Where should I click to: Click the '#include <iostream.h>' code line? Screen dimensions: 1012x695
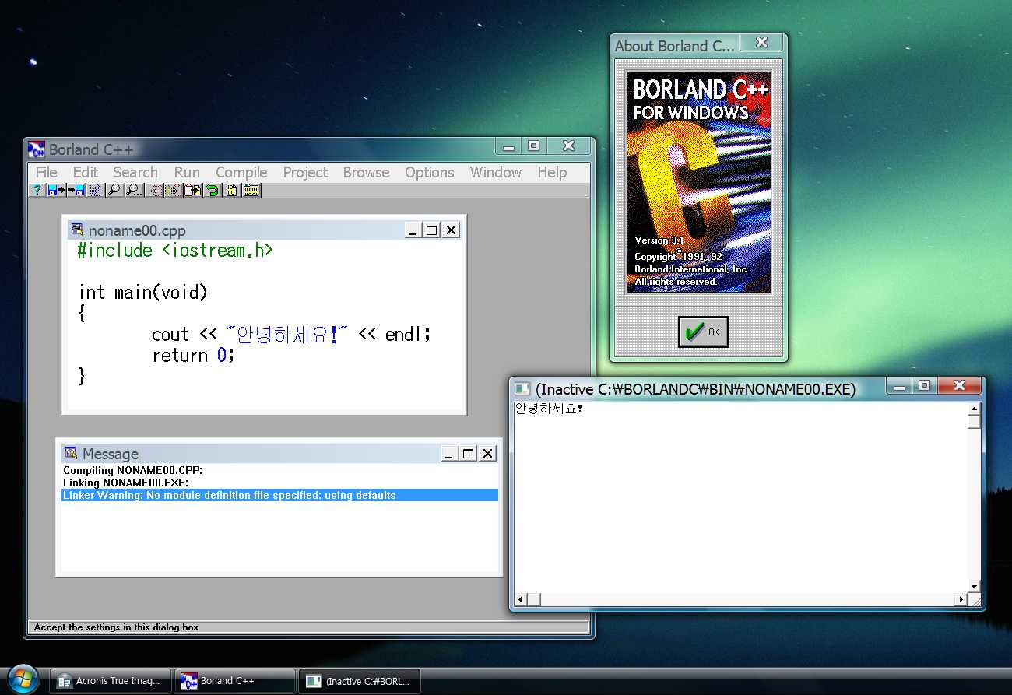tap(175, 250)
